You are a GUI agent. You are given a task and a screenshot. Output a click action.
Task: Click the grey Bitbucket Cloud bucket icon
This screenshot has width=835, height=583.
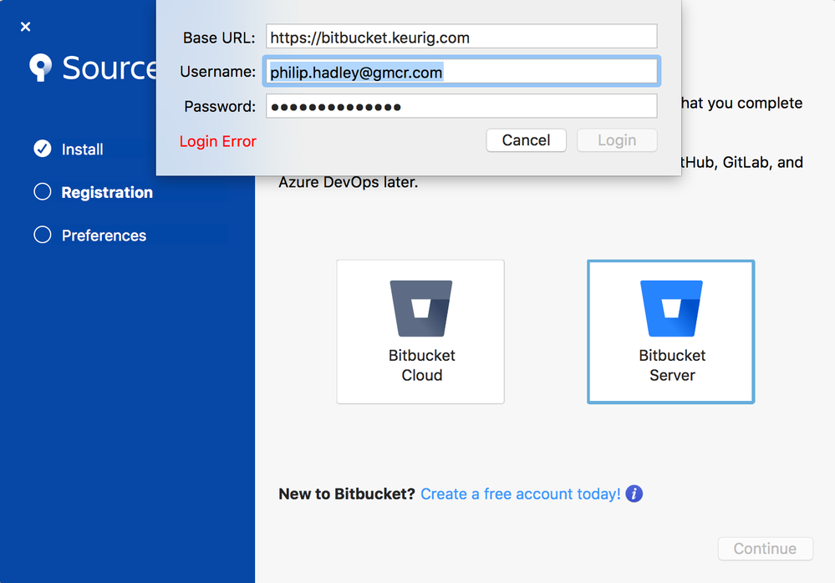pos(420,308)
